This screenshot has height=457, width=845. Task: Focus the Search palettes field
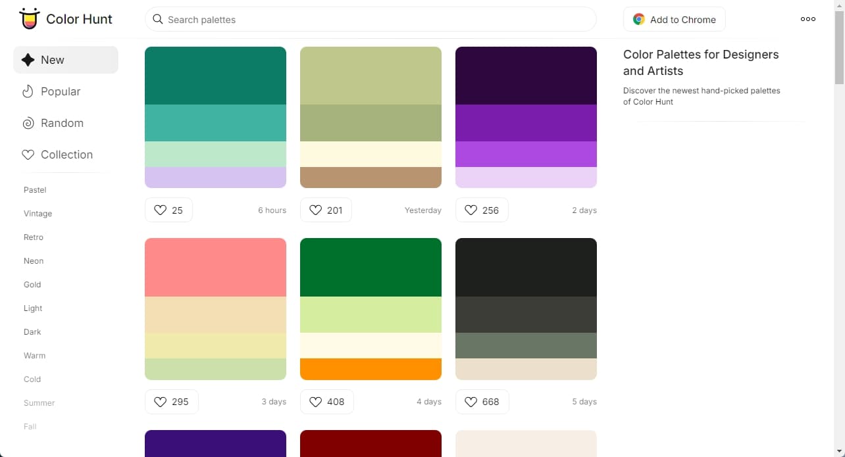click(x=371, y=19)
